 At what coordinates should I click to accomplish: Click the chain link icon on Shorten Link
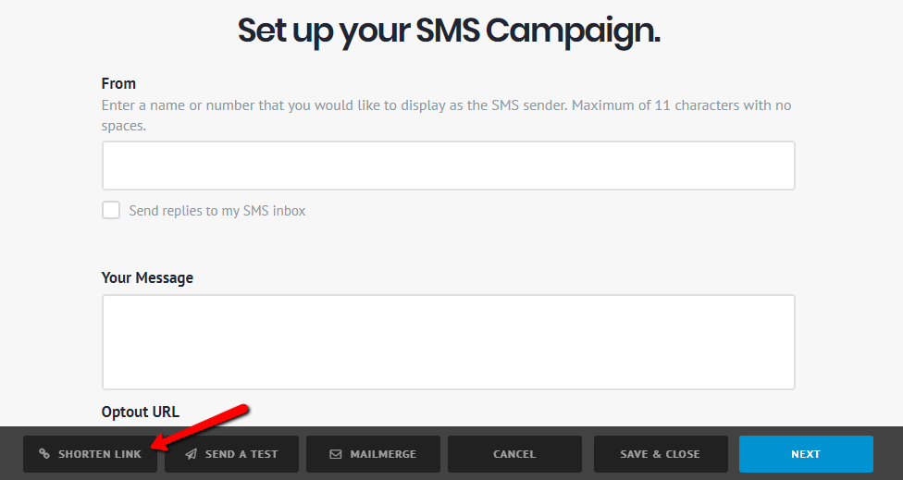tap(43, 454)
